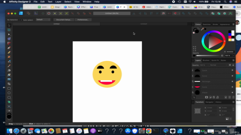
Task: Open the Layer menu
Action: pos(58,1)
